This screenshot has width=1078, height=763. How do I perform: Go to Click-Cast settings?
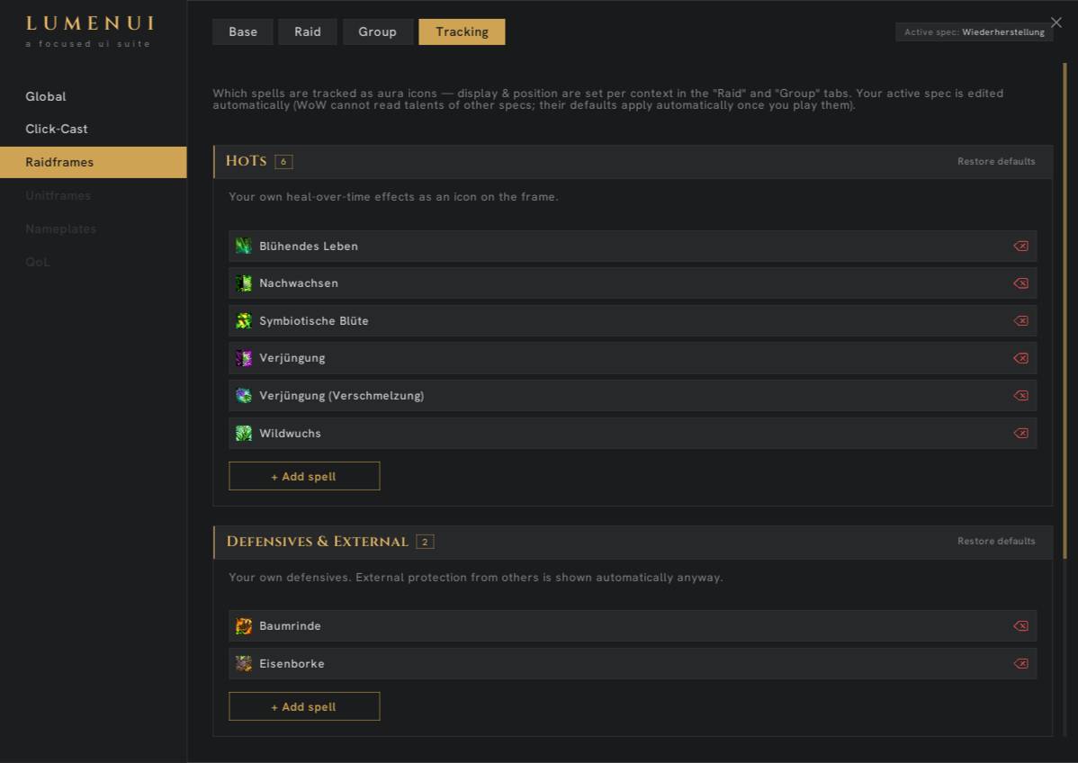pos(57,130)
